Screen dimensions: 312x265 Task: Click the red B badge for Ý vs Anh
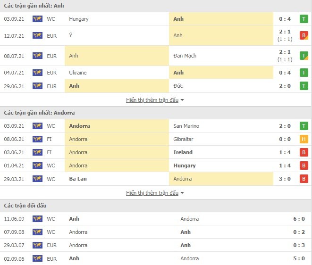click(304, 35)
